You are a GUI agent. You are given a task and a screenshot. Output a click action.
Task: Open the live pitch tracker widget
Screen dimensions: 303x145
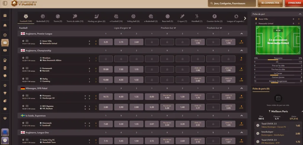[x=278, y=40]
